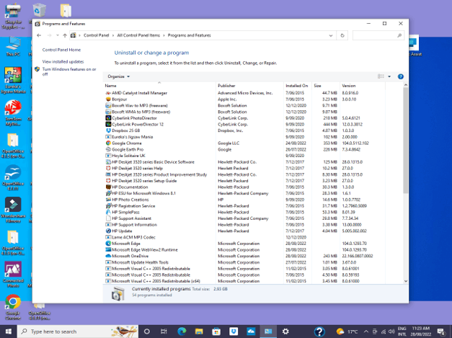Open Control Panel Home link
This screenshot has width=452, height=338.
pyautogui.click(x=61, y=50)
